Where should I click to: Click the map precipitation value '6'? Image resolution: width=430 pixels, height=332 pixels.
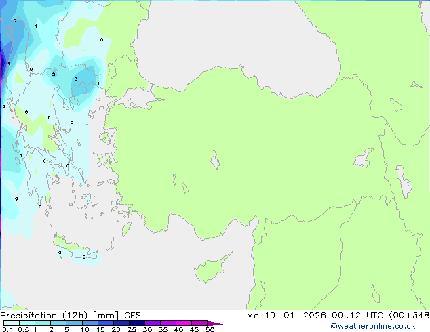tap(9, 64)
